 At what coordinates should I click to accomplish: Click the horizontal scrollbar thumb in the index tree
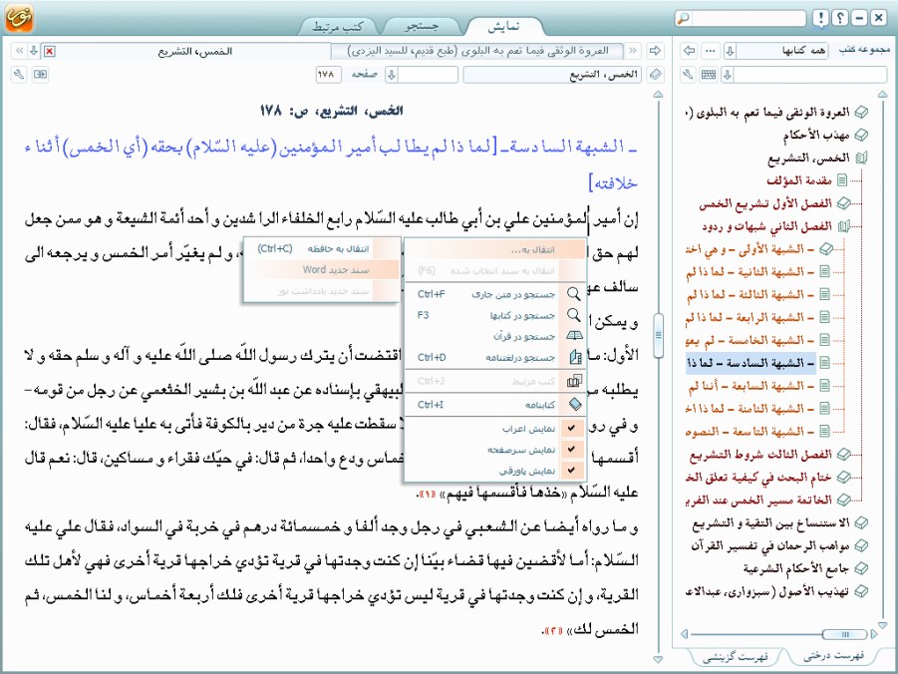[845, 634]
